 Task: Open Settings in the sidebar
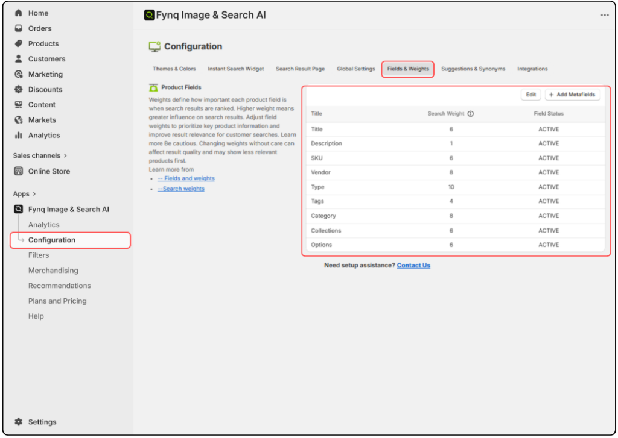pyautogui.click(x=42, y=422)
